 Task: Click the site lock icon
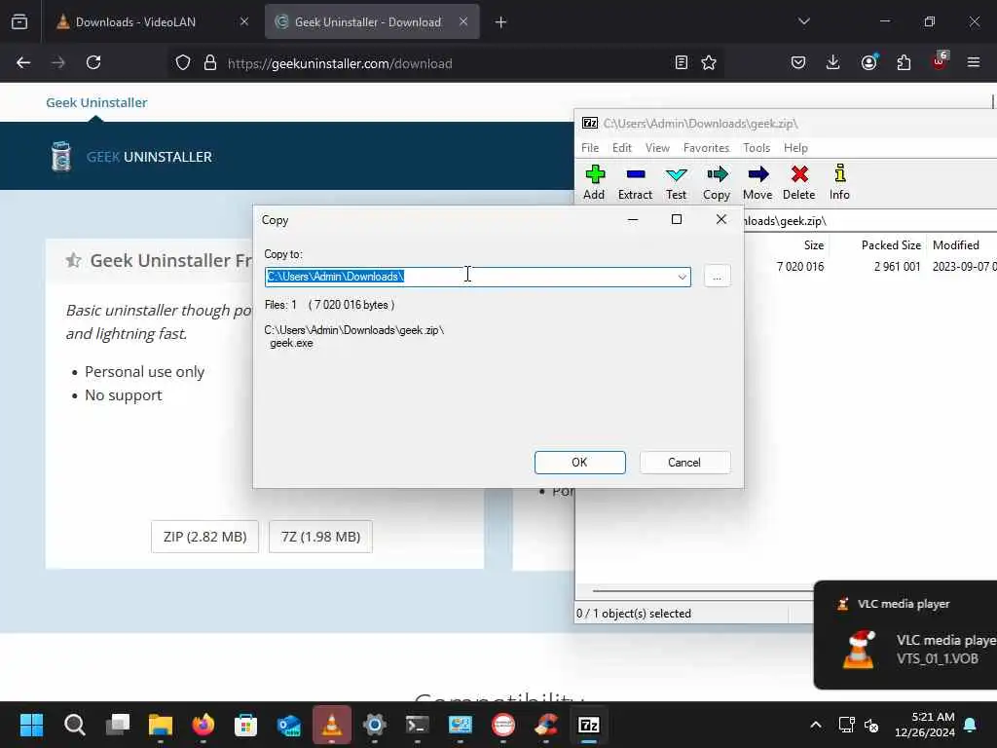210,63
